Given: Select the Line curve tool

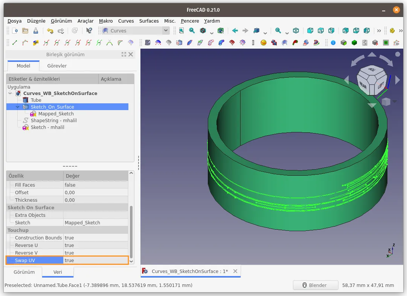Looking at the screenshot, I should point(15,43).
